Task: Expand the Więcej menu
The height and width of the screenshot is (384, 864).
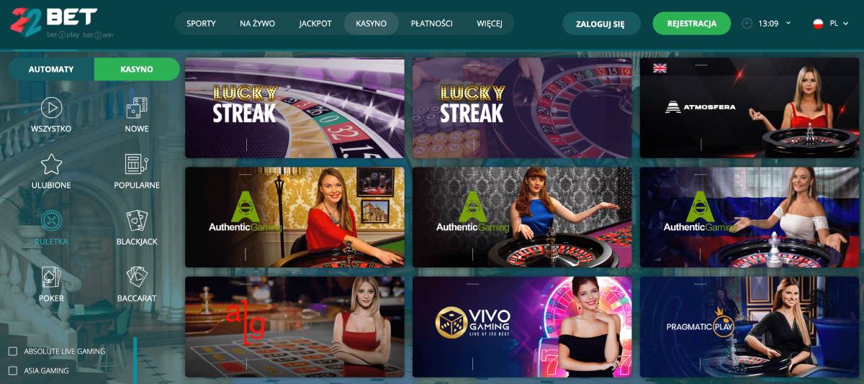Action: point(490,23)
